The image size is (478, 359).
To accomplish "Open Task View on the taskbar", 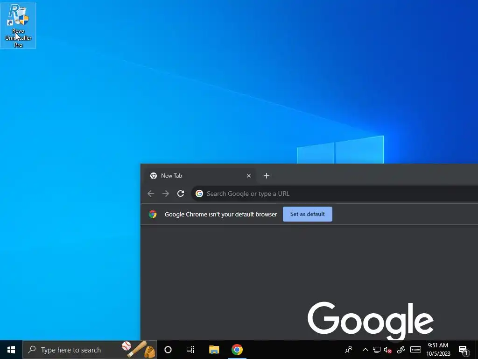I will (190, 350).
